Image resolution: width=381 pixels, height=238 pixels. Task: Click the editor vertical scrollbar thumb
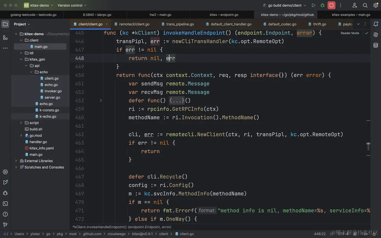point(368,146)
